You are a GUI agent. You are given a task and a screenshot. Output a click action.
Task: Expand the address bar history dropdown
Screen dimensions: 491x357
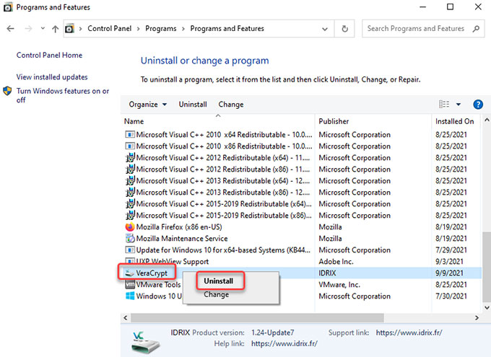tap(325, 29)
